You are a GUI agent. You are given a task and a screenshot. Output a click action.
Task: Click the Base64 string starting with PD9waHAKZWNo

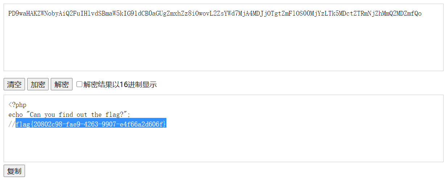coord(215,14)
